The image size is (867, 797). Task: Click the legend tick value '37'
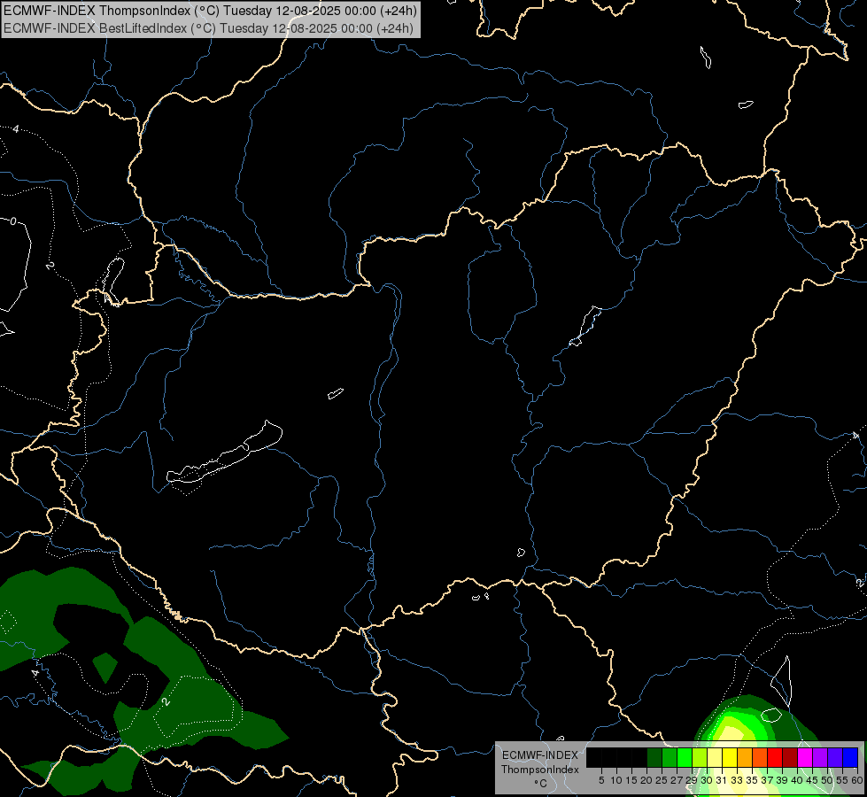click(767, 780)
